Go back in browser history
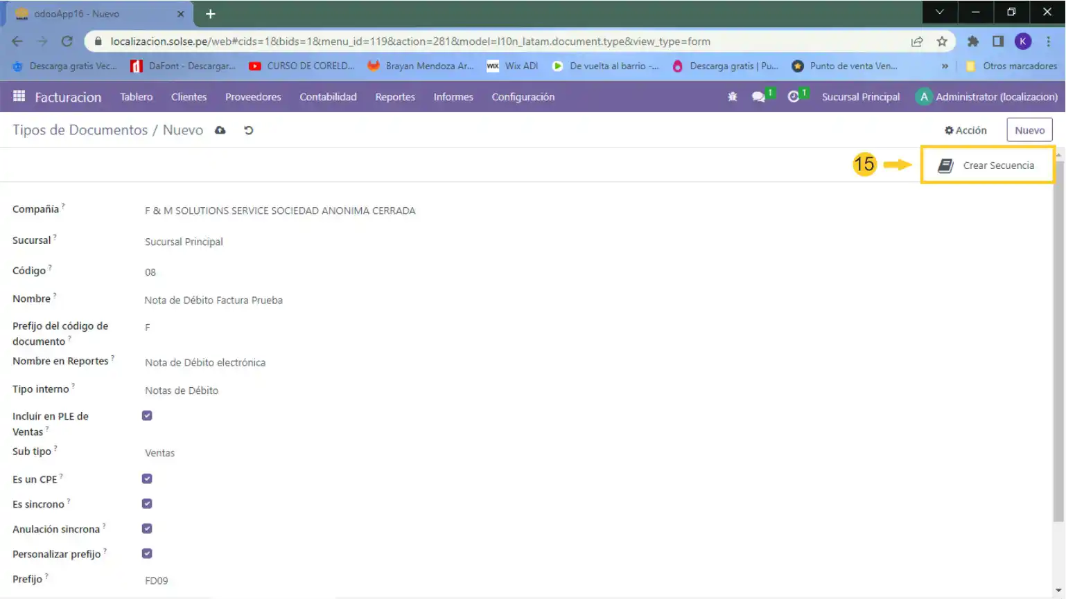The height and width of the screenshot is (599, 1066). click(x=17, y=42)
